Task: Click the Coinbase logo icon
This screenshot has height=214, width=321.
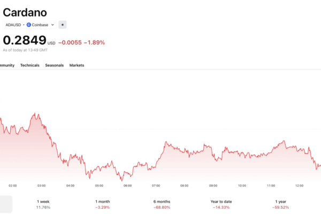Action: pos(29,25)
